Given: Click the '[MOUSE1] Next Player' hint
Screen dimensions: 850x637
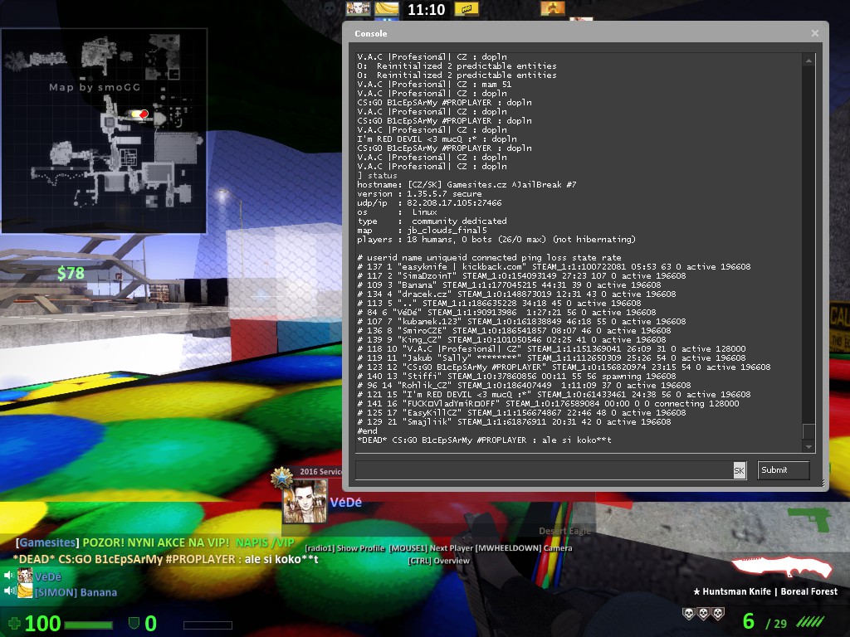Looking at the screenshot, I should click(431, 548).
